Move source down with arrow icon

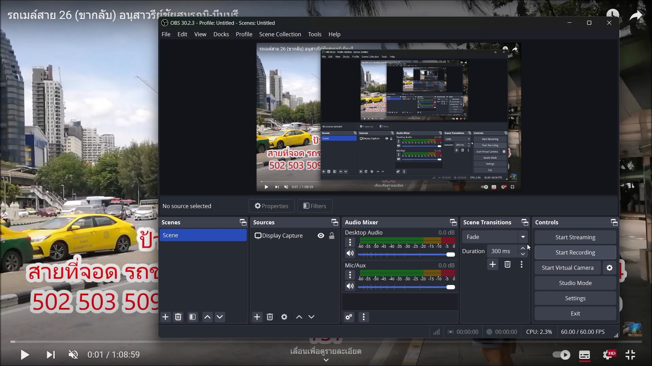point(311,317)
